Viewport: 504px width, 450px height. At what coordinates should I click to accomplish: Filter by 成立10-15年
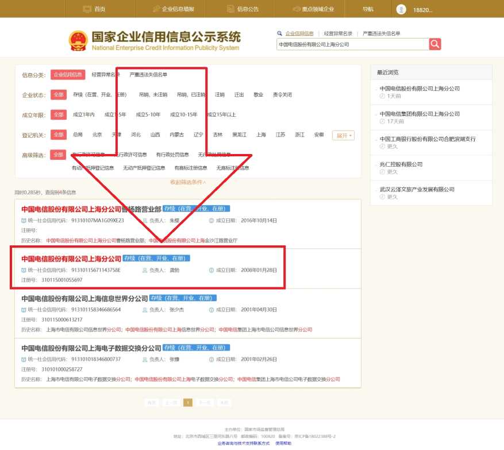point(183,114)
